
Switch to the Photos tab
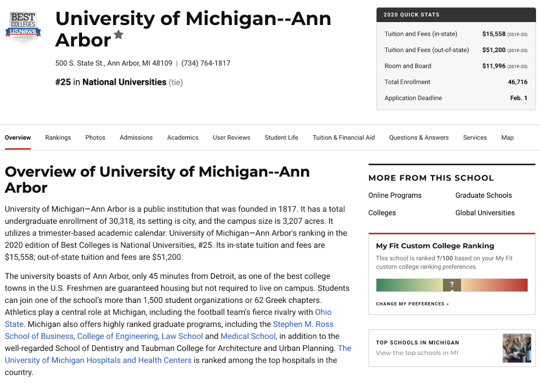pyautogui.click(x=95, y=138)
